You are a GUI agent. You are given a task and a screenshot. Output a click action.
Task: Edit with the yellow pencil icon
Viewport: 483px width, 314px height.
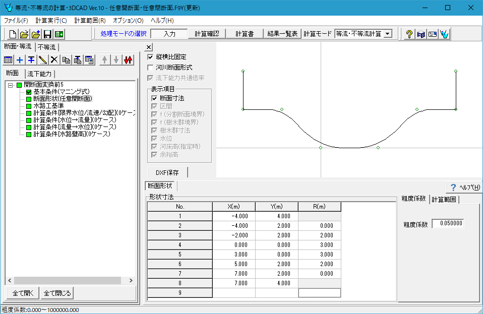tap(43, 59)
